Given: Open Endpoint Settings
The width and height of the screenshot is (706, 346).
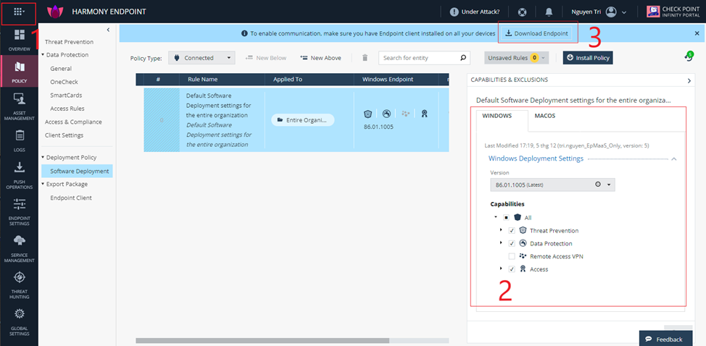Looking at the screenshot, I should [20, 212].
